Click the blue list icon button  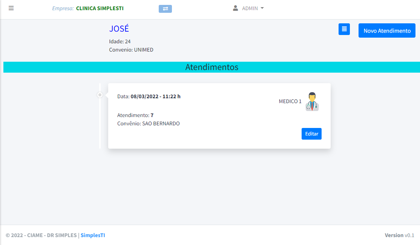(x=344, y=29)
